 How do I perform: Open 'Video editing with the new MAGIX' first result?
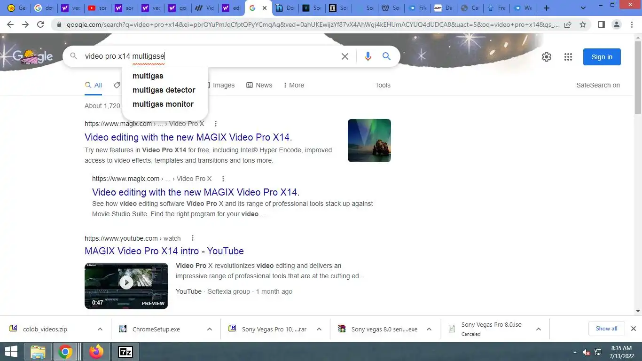pyautogui.click(x=188, y=137)
